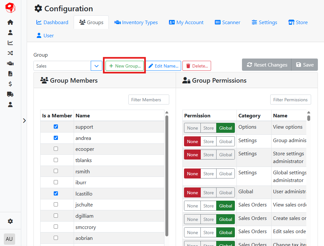Click the delivery truck icon in the sidebar
324x246 pixels.
click(x=10, y=94)
